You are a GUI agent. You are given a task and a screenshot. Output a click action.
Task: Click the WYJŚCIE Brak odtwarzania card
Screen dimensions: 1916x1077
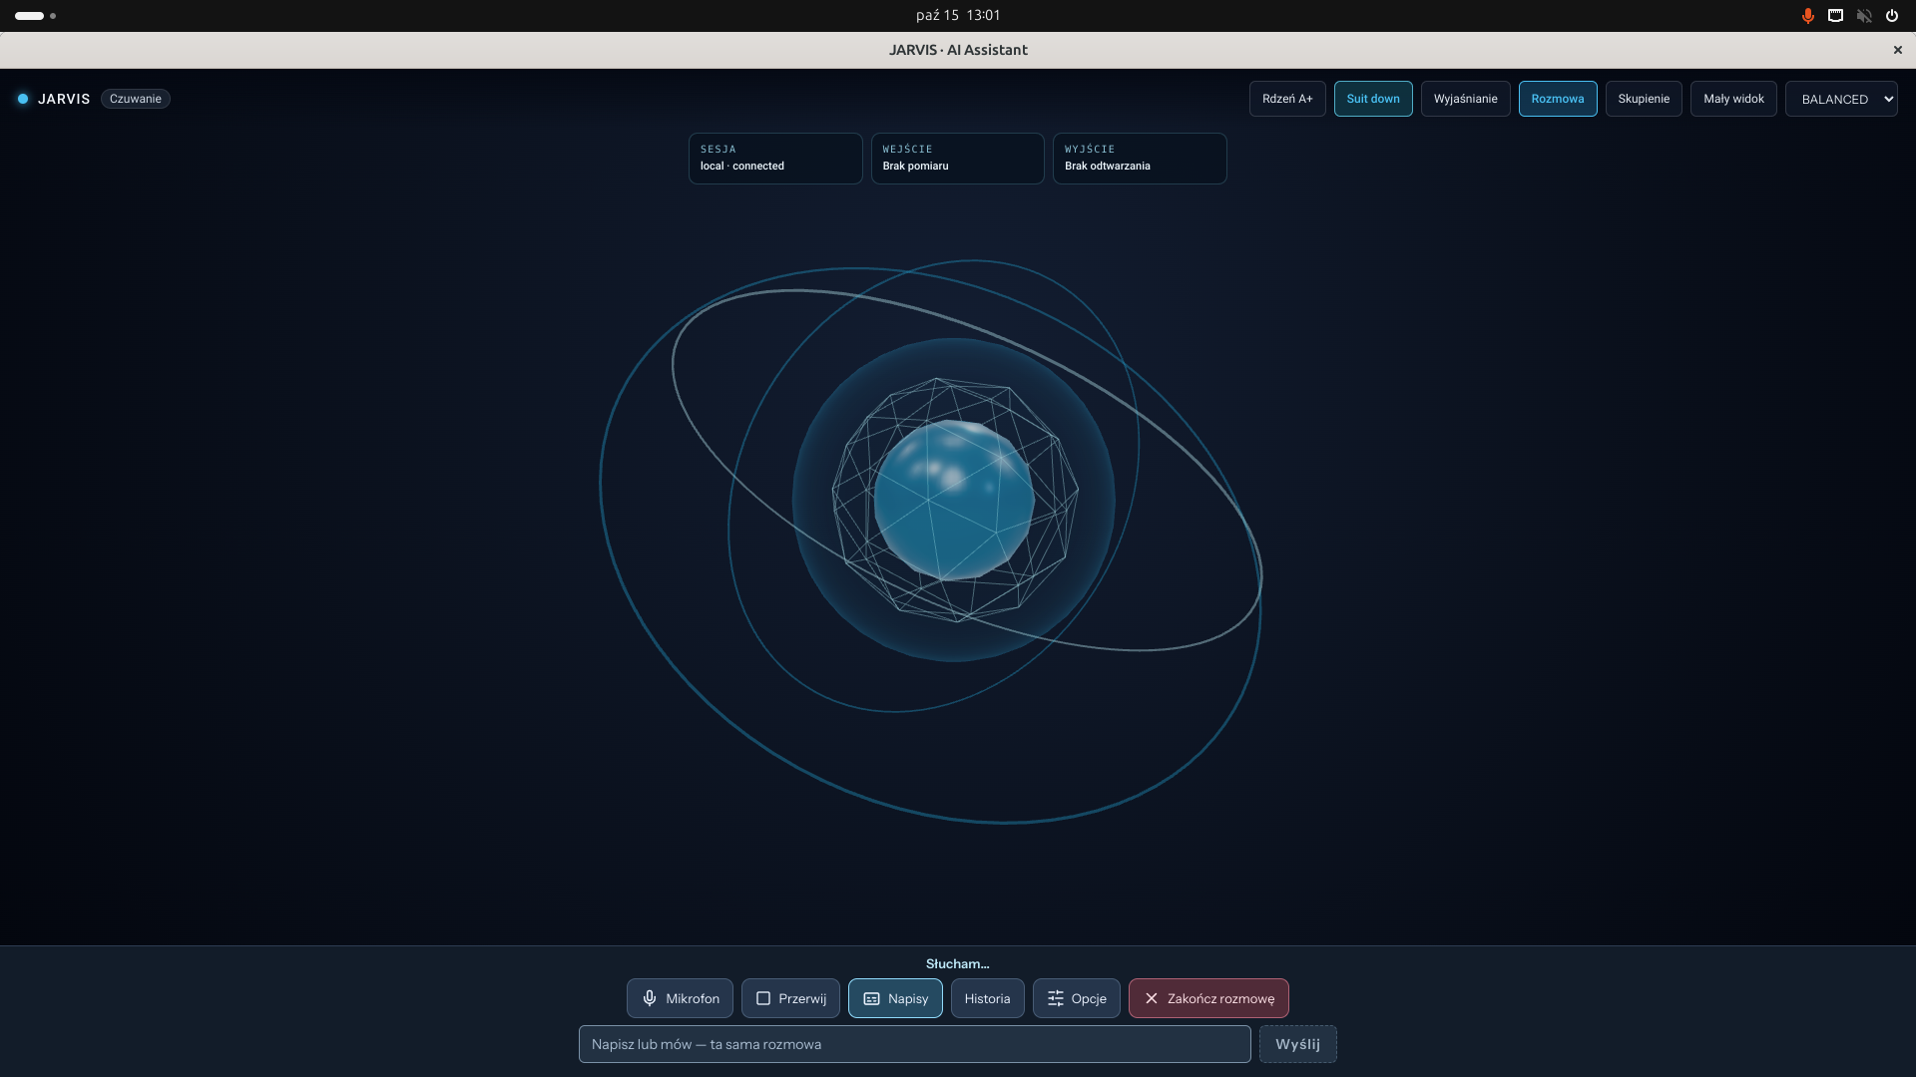1140,159
